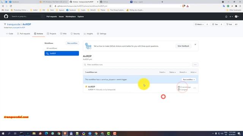This screenshot has height=136, width=243.
Task: Open the user avatar menu
Action: (237, 17)
